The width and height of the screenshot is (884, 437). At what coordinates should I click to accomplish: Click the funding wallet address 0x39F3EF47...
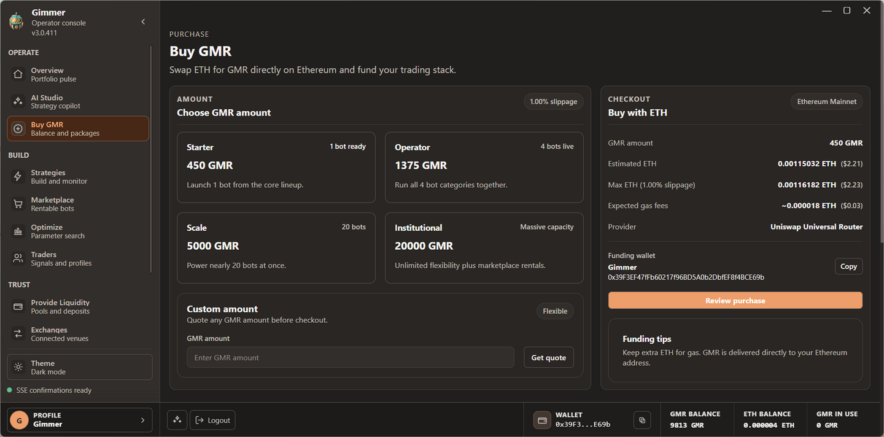[x=686, y=277]
